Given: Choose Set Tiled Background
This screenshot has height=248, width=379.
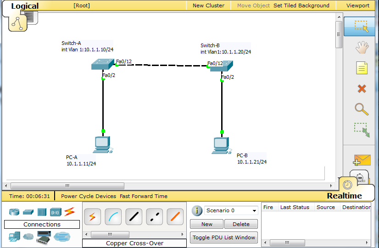Looking at the screenshot, I should (301, 6).
